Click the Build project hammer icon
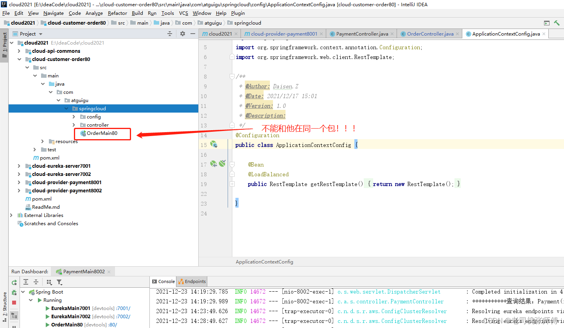564x328 pixels. point(557,23)
